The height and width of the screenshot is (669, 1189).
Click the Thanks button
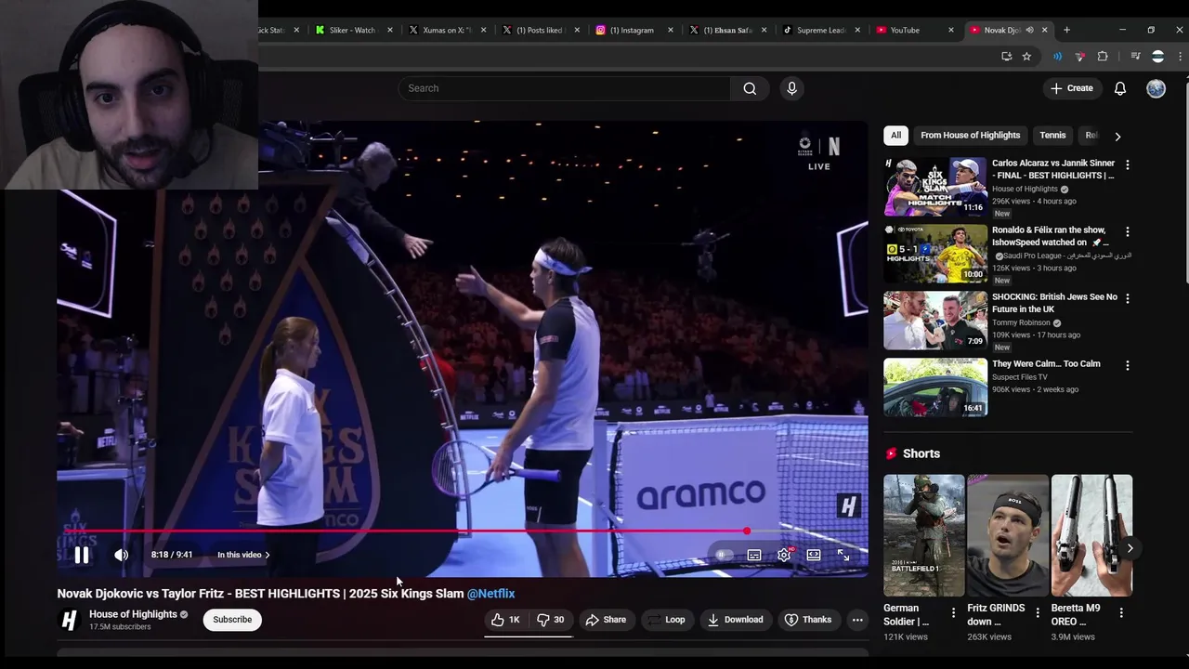pyautogui.click(x=807, y=620)
